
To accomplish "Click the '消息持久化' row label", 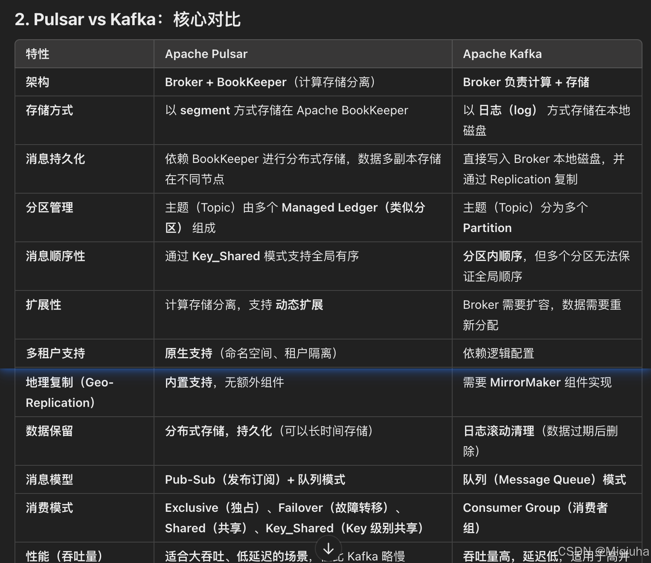I will (55, 159).
